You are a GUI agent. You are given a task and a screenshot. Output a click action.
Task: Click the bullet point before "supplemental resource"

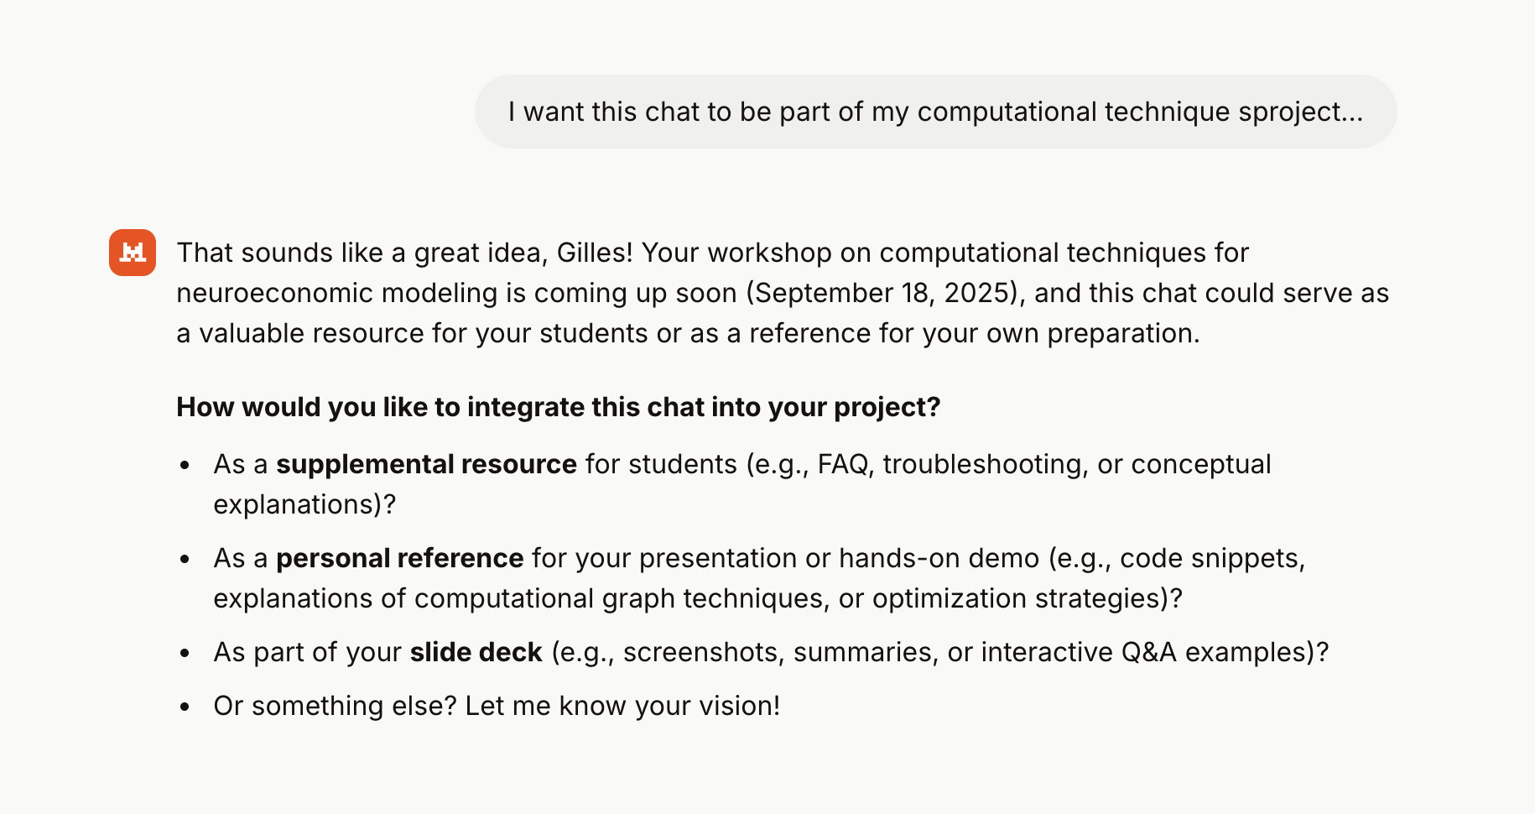point(185,465)
